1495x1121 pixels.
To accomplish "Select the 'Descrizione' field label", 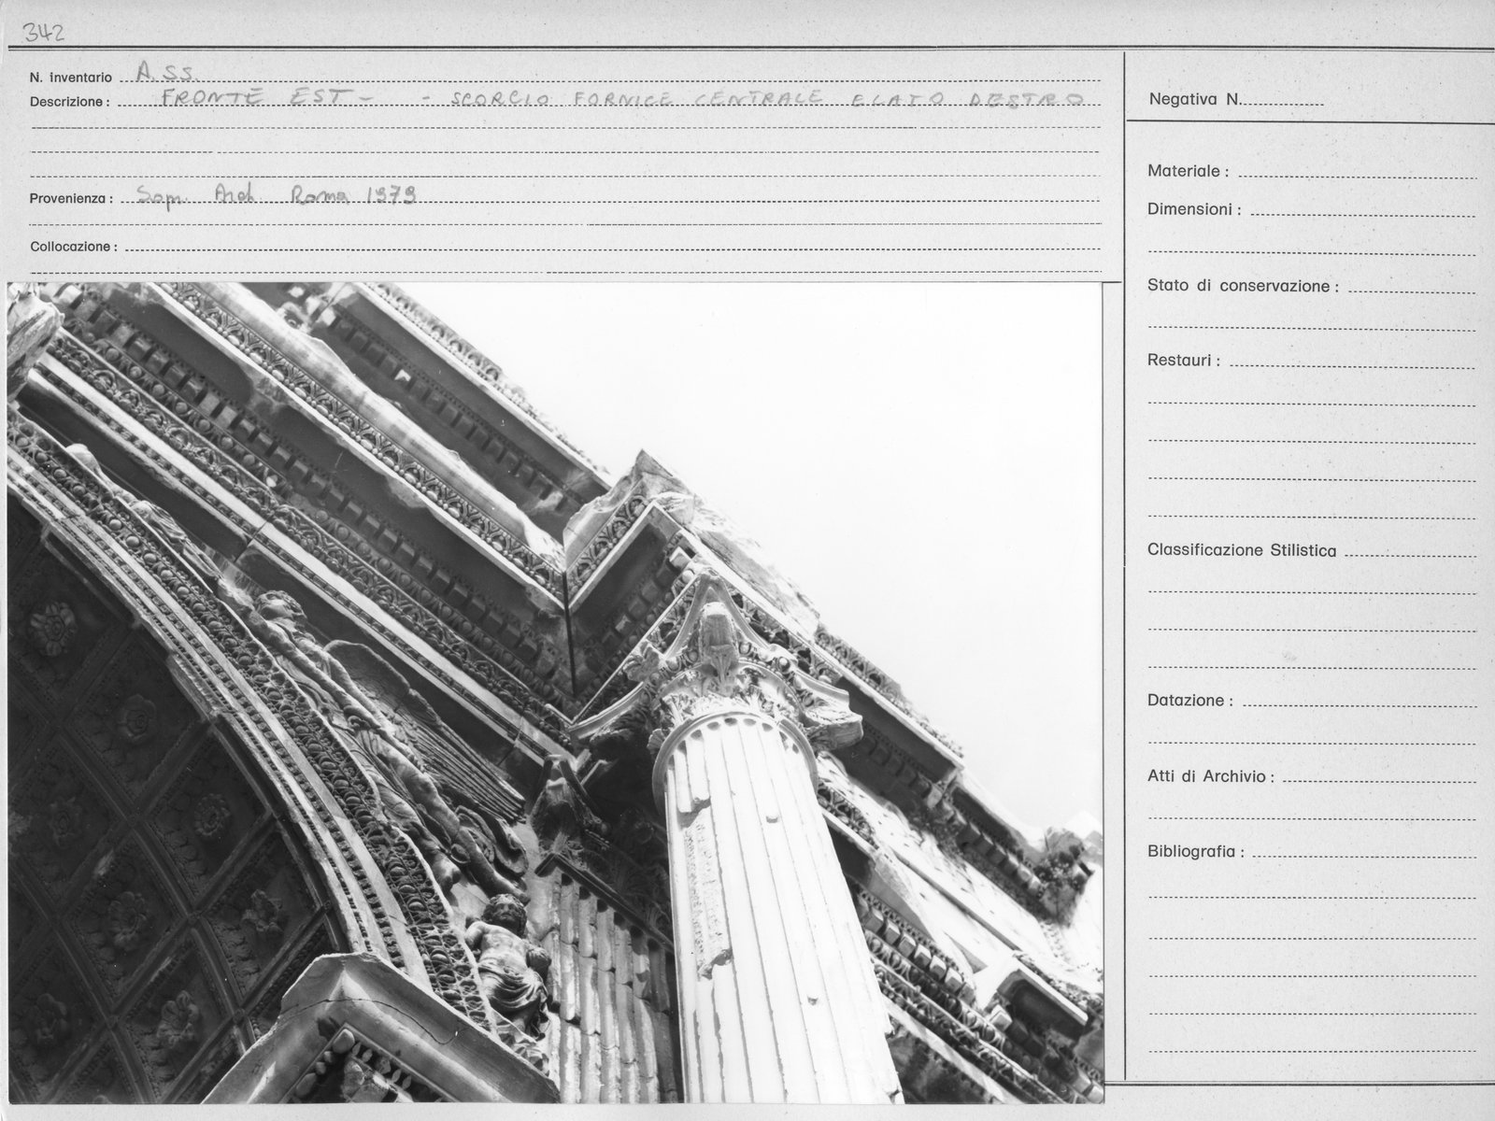I will click(x=69, y=102).
